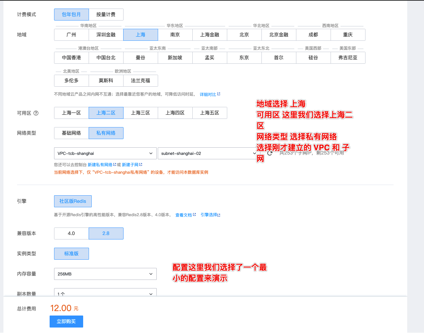Switch network type to 基础网络
424x333 pixels.
coord(71,133)
